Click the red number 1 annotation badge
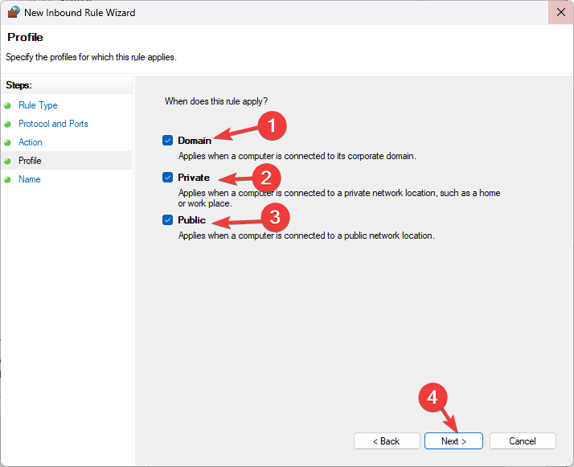The height and width of the screenshot is (467, 574). point(272,125)
